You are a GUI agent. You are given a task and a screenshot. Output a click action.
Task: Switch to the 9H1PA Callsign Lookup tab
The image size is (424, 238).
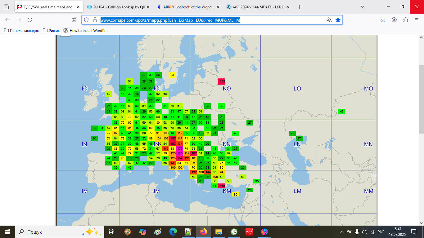pos(119,7)
